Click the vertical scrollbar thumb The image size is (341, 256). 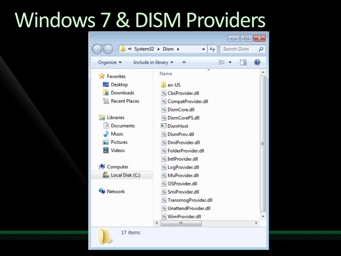pos(263,144)
